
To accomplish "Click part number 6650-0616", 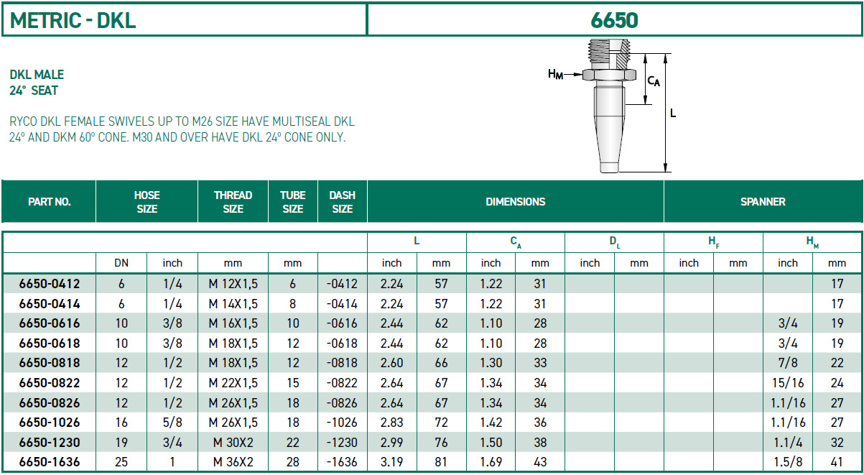I will (x=49, y=323).
